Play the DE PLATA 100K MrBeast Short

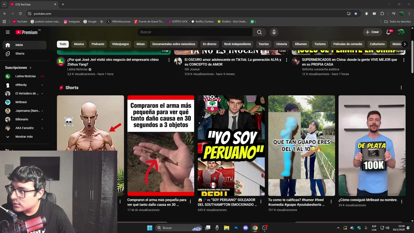tap(372, 146)
